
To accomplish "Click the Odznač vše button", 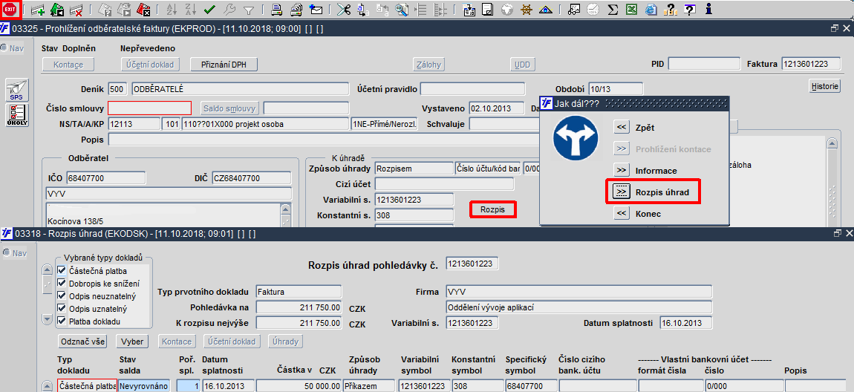I will [82, 342].
